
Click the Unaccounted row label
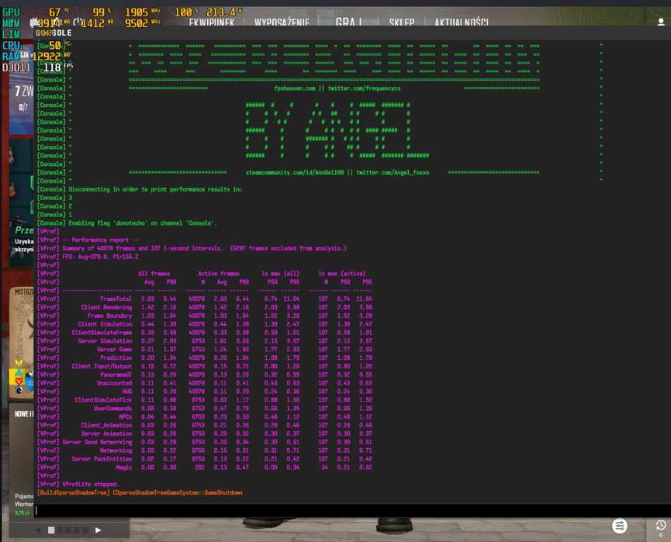click(x=114, y=383)
